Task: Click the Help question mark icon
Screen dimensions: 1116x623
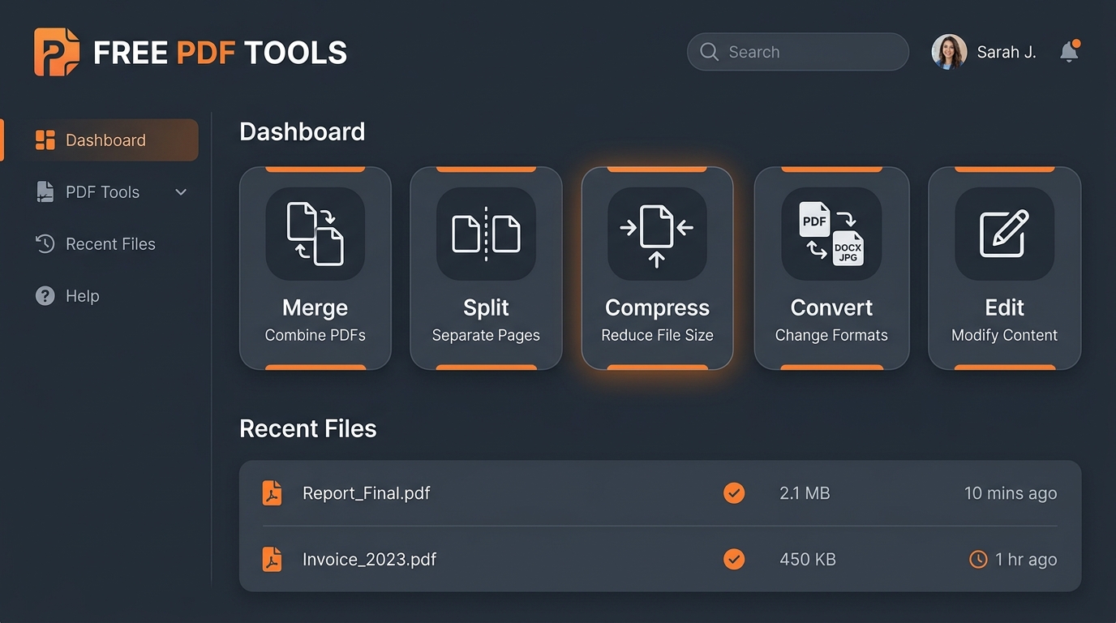Action: click(x=45, y=296)
